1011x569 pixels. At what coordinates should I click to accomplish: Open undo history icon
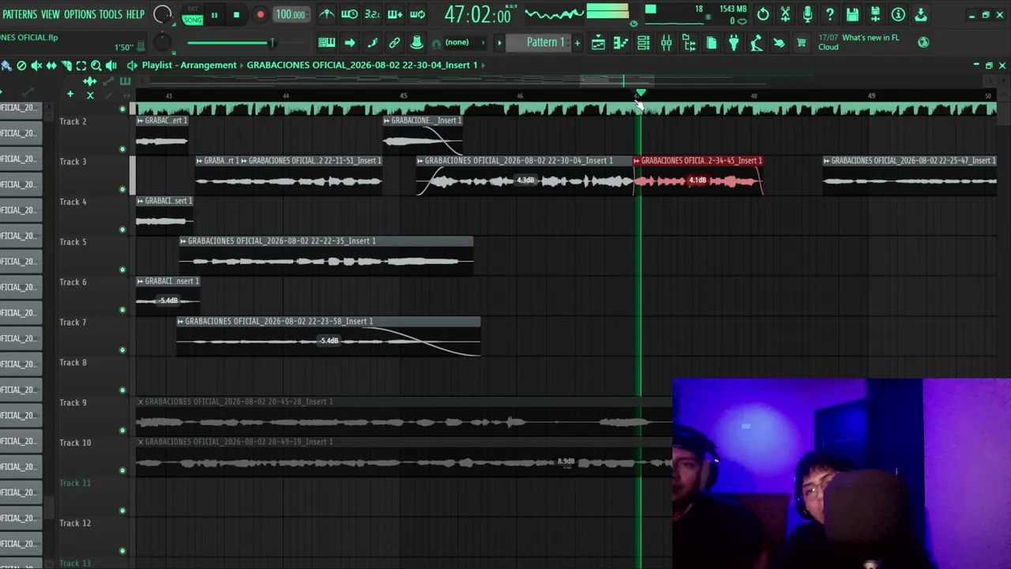point(763,14)
